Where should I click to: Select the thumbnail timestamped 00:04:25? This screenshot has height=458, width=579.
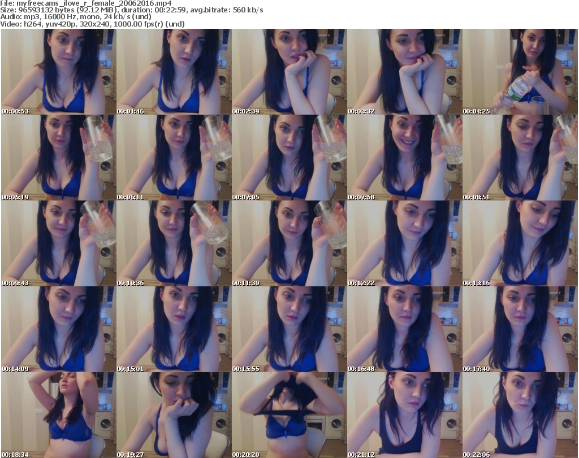(x=520, y=72)
